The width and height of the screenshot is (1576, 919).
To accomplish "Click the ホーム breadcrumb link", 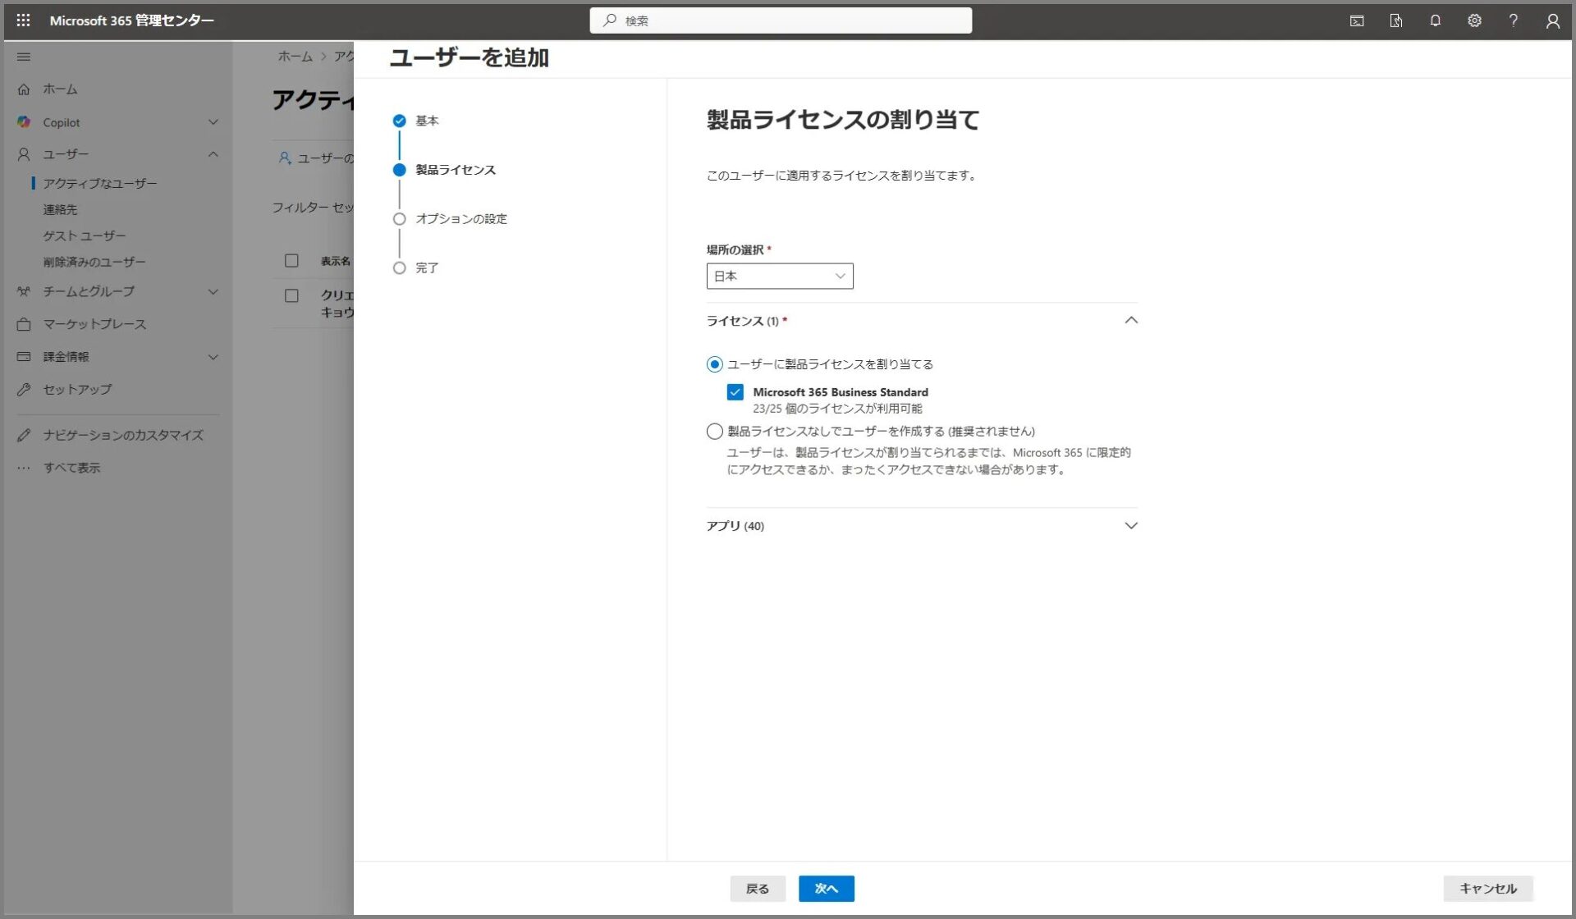I will click(x=295, y=57).
